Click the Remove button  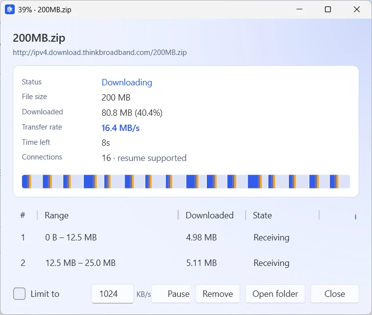coord(218,294)
